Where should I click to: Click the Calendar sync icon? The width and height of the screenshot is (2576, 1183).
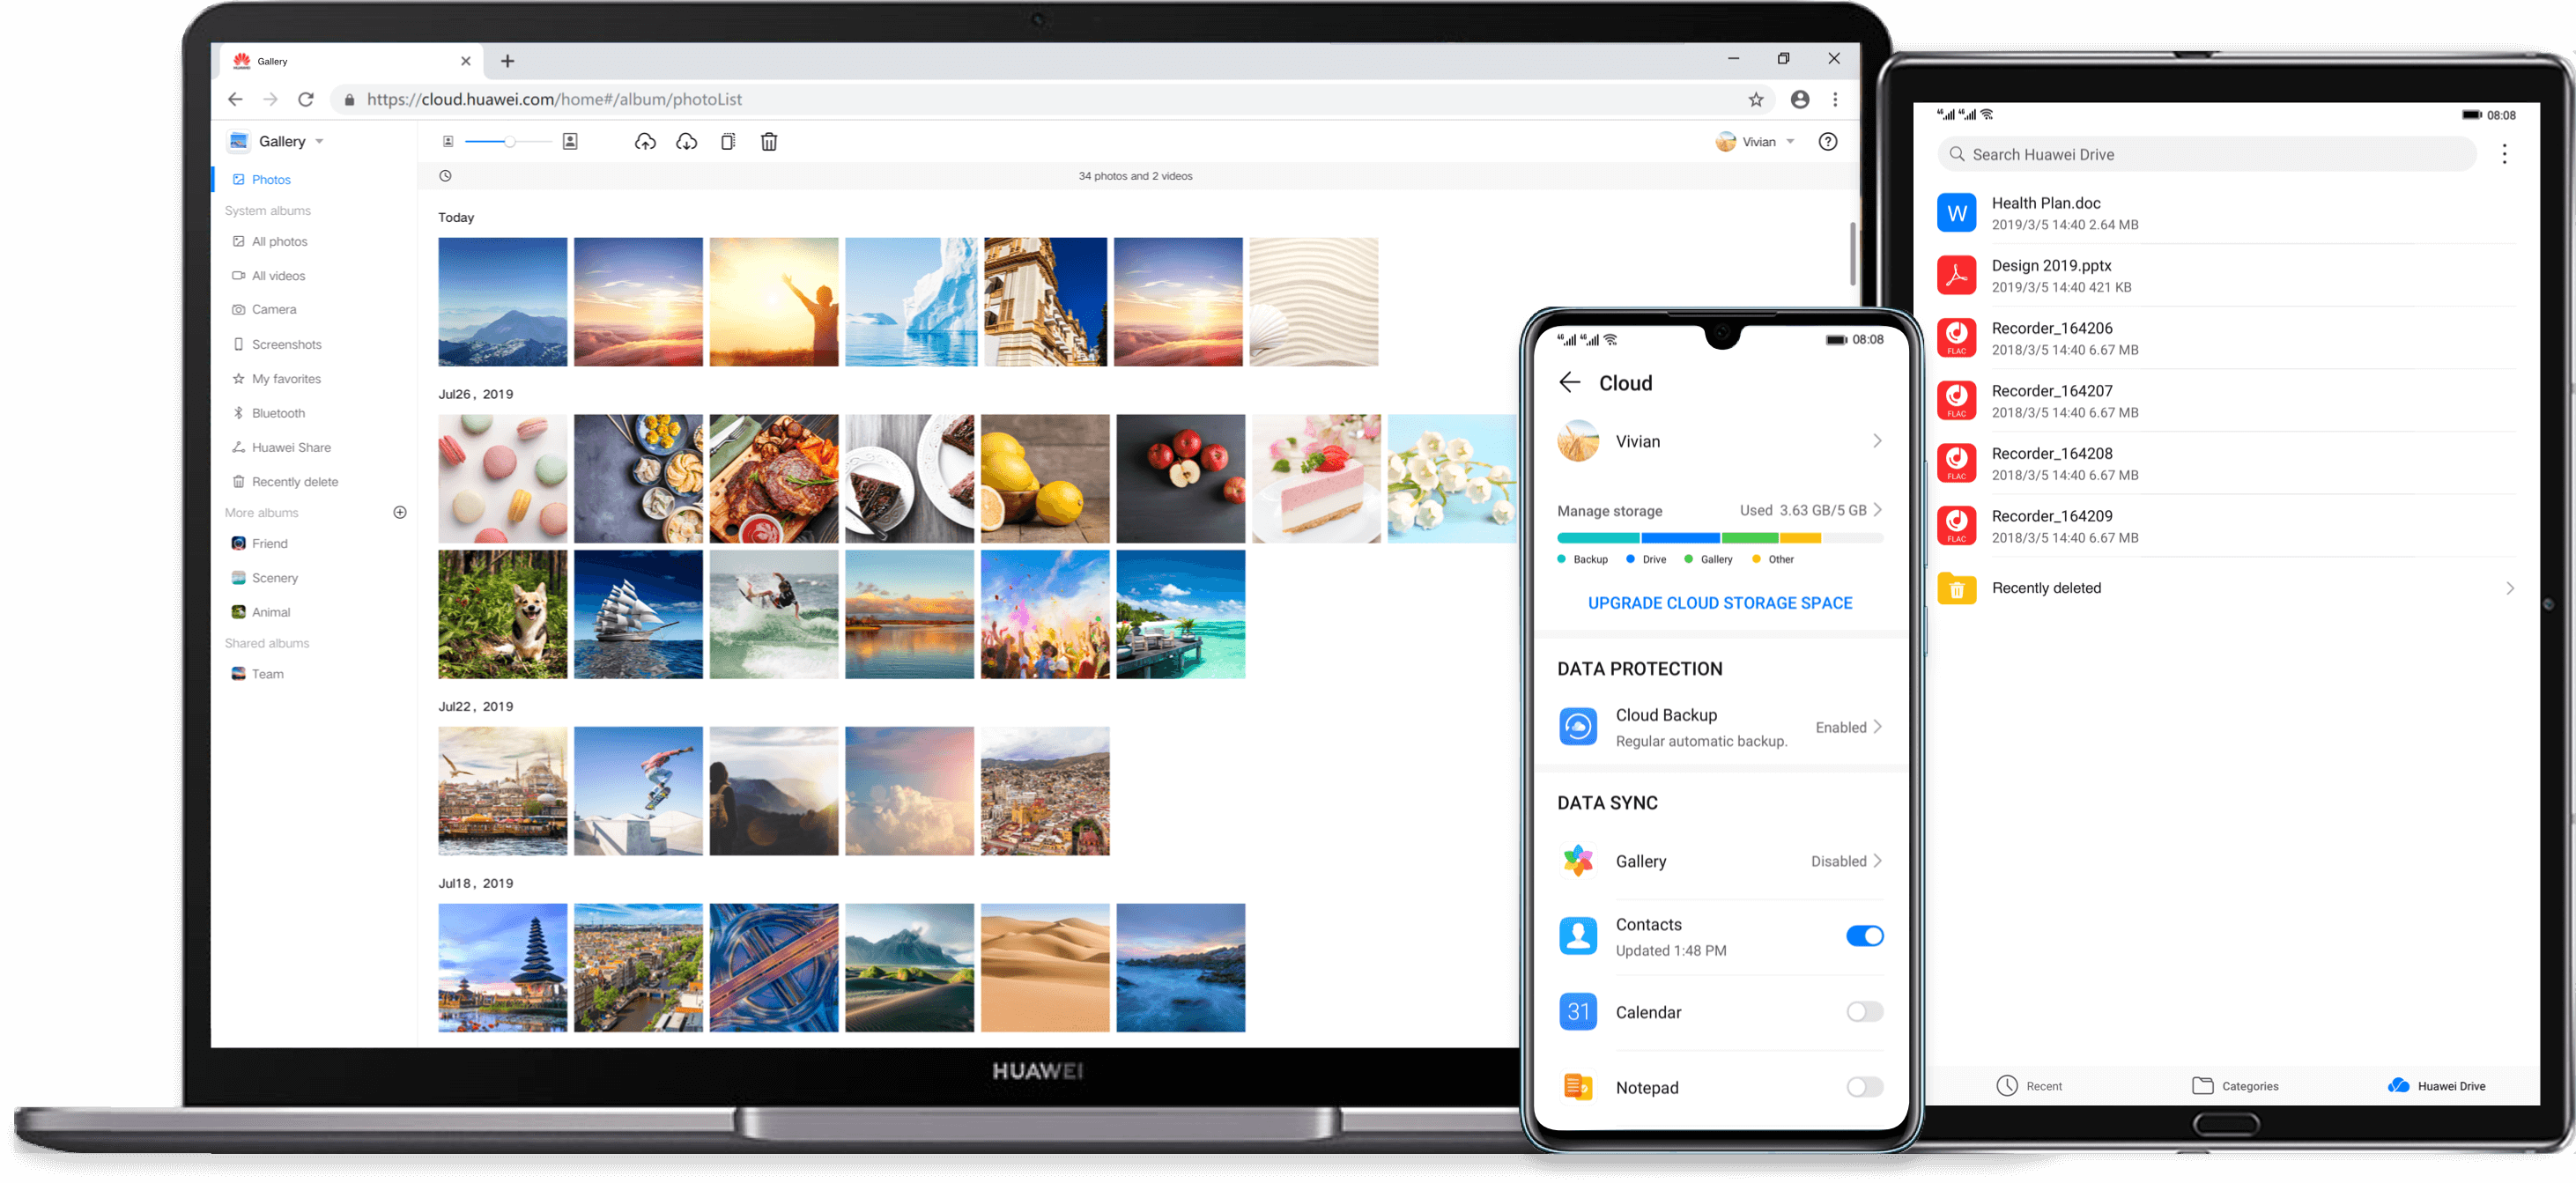pyautogui.click(x=1575, y=1012)
